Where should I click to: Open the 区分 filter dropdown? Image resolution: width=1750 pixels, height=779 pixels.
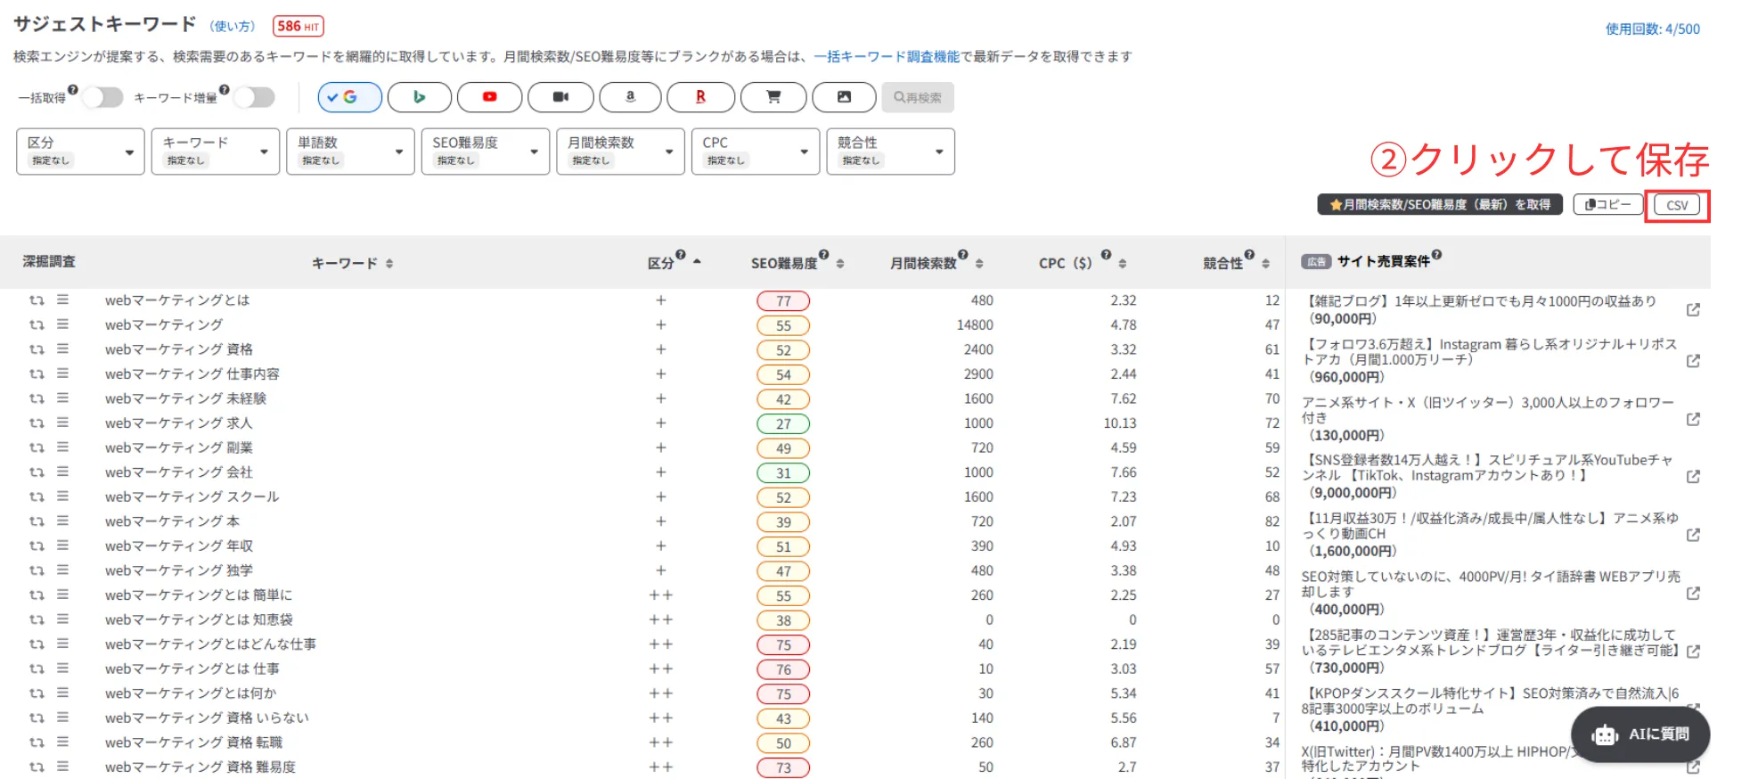(x=80, y=152)
